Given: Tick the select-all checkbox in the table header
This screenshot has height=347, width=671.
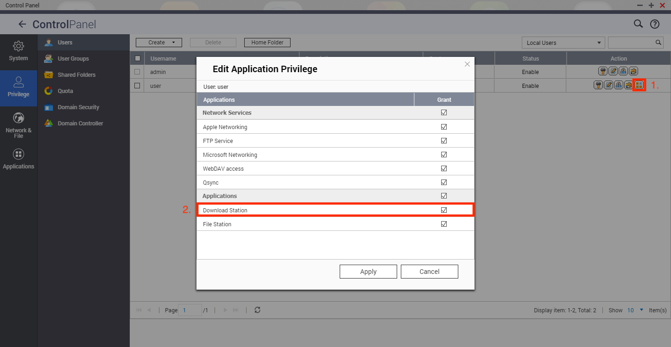Looking at the screenshot, I should [x=137, y=58].
